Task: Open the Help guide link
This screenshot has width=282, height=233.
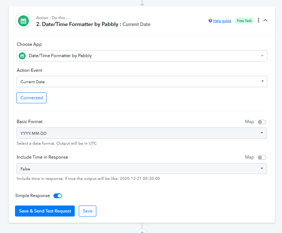Action: [222, 21]
